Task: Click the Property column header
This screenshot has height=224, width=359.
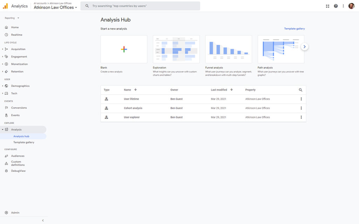Action: pyautogui.click(x=250, y=90)
